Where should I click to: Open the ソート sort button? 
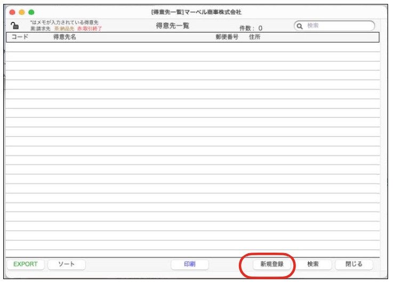66,264
